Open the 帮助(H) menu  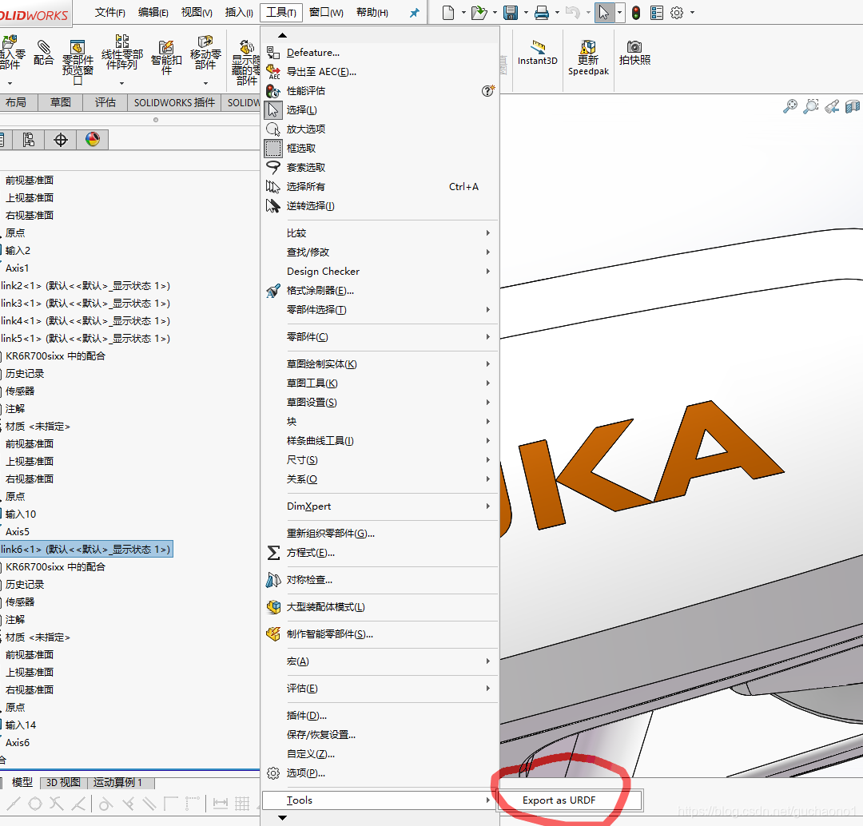tap(372, 13)
